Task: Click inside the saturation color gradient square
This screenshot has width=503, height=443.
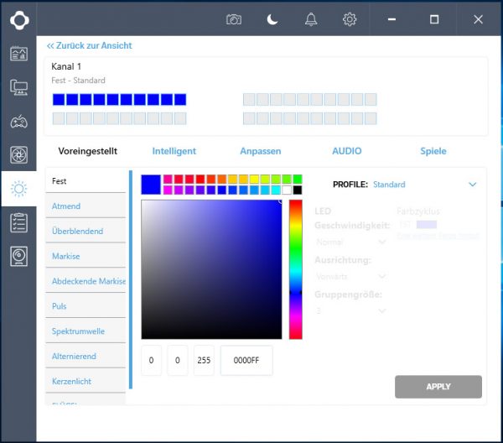Action: click(211, 269)
